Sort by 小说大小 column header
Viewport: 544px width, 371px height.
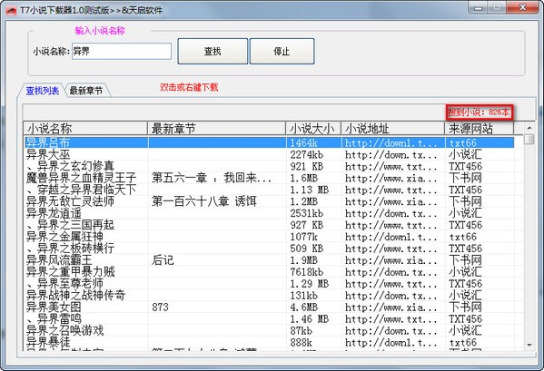[313, 129]
